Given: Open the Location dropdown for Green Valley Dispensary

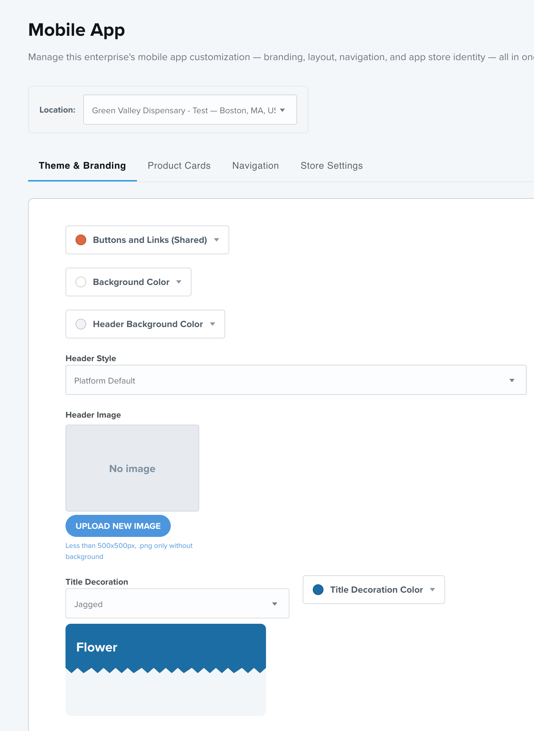Looking at the screenshot, I should [x=190, y=110].
